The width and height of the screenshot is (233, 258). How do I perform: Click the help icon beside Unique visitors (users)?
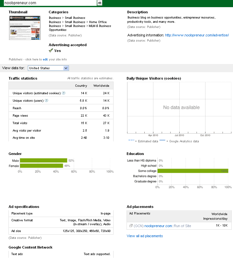coord(46,100)
